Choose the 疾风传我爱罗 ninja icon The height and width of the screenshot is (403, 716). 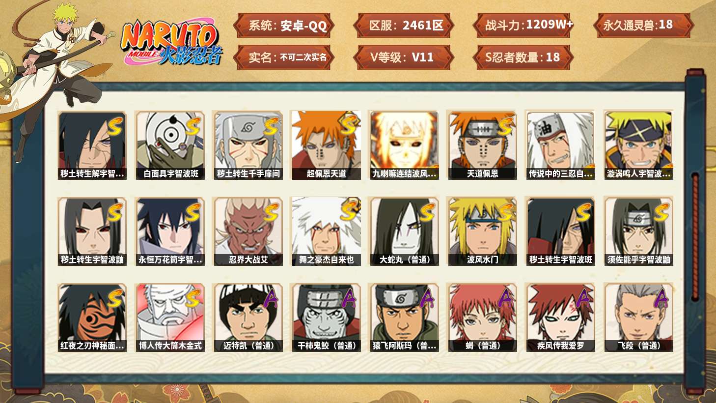(x=560, y=317)
